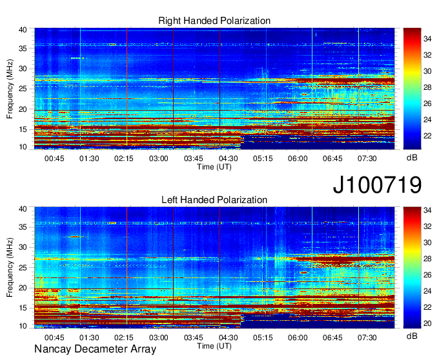Select the J100719 observation label
Screen dimensions: 439x357
tap(377, 185)
